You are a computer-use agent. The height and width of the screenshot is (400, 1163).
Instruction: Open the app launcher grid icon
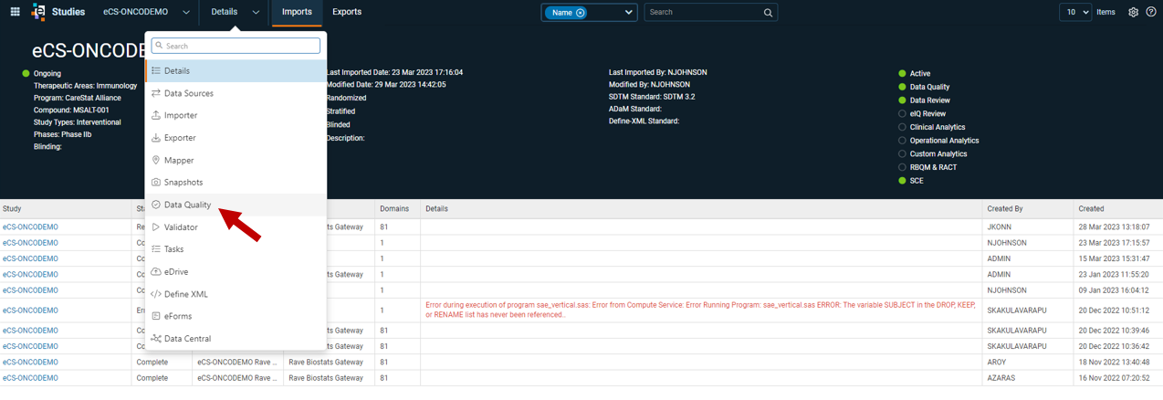click(x=15, y=12)
